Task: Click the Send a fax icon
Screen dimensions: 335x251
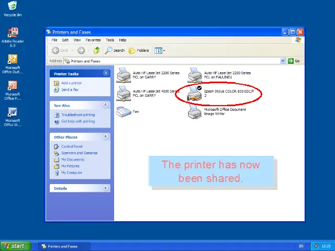Action: pyautogui.click(x=57, y=90)
